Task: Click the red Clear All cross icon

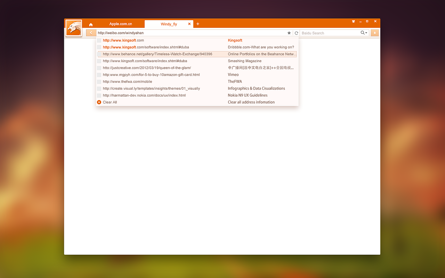Action: coord(99,102)
